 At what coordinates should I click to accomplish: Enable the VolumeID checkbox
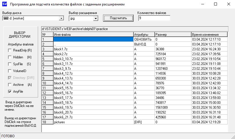(10, 71)
